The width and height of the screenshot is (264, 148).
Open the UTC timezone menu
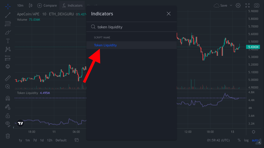(x=218, y=140)
